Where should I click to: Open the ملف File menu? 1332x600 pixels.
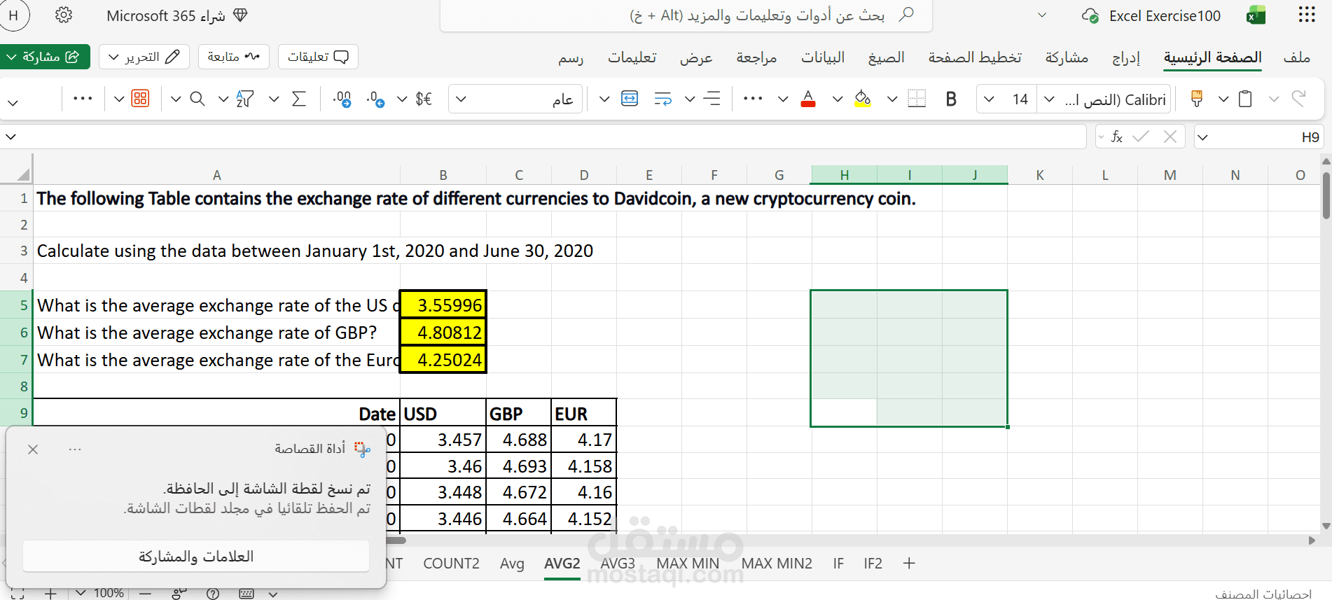point(1297,57)
